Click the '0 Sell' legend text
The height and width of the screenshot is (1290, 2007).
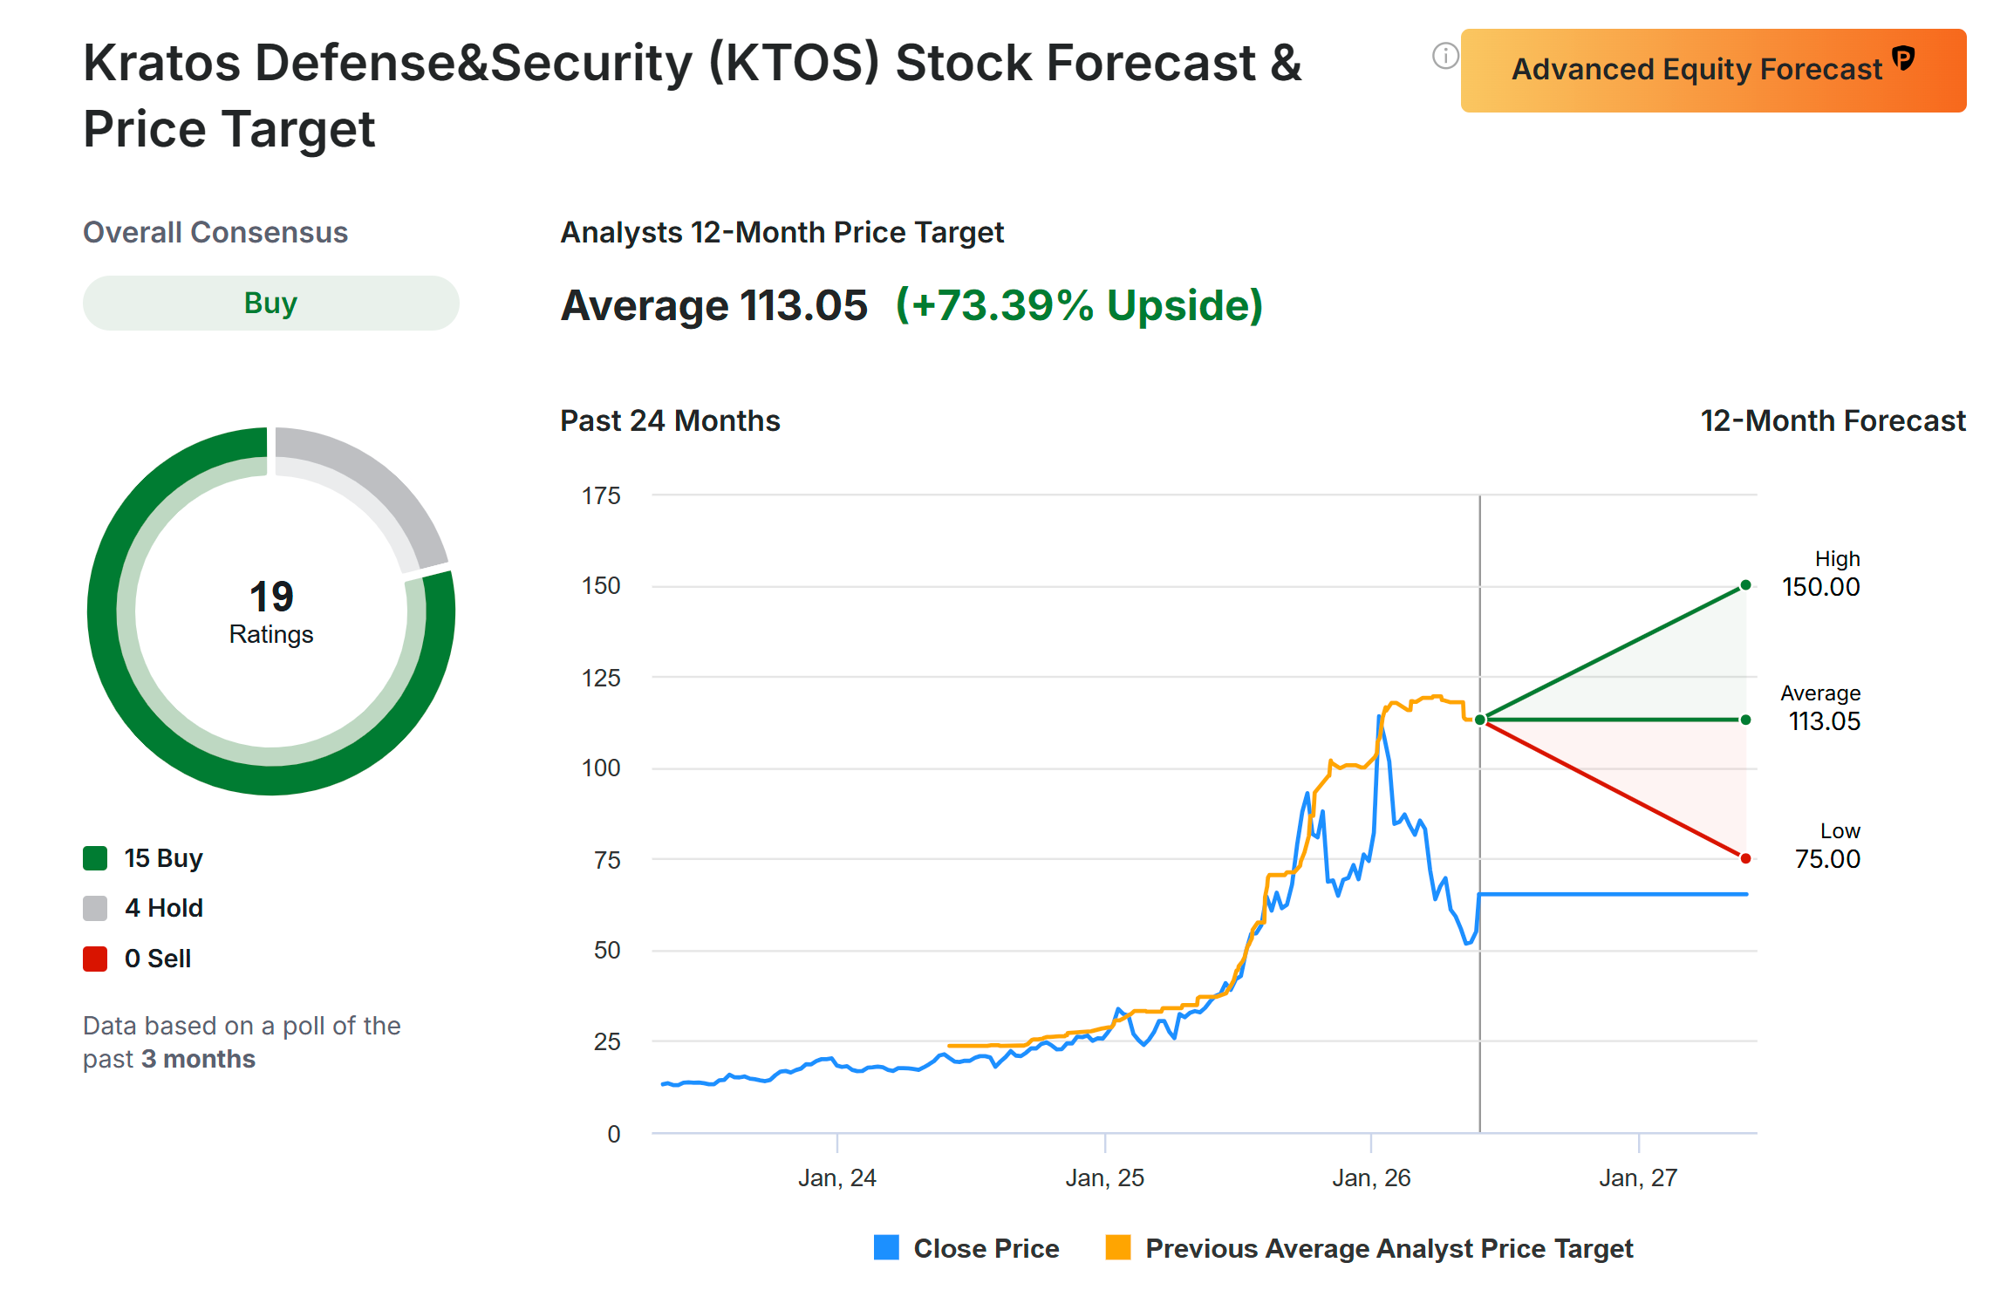[158, 959]
